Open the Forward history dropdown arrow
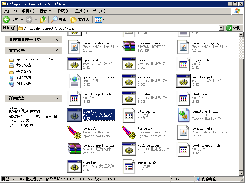The image size is (245, 183). (36, 20)
